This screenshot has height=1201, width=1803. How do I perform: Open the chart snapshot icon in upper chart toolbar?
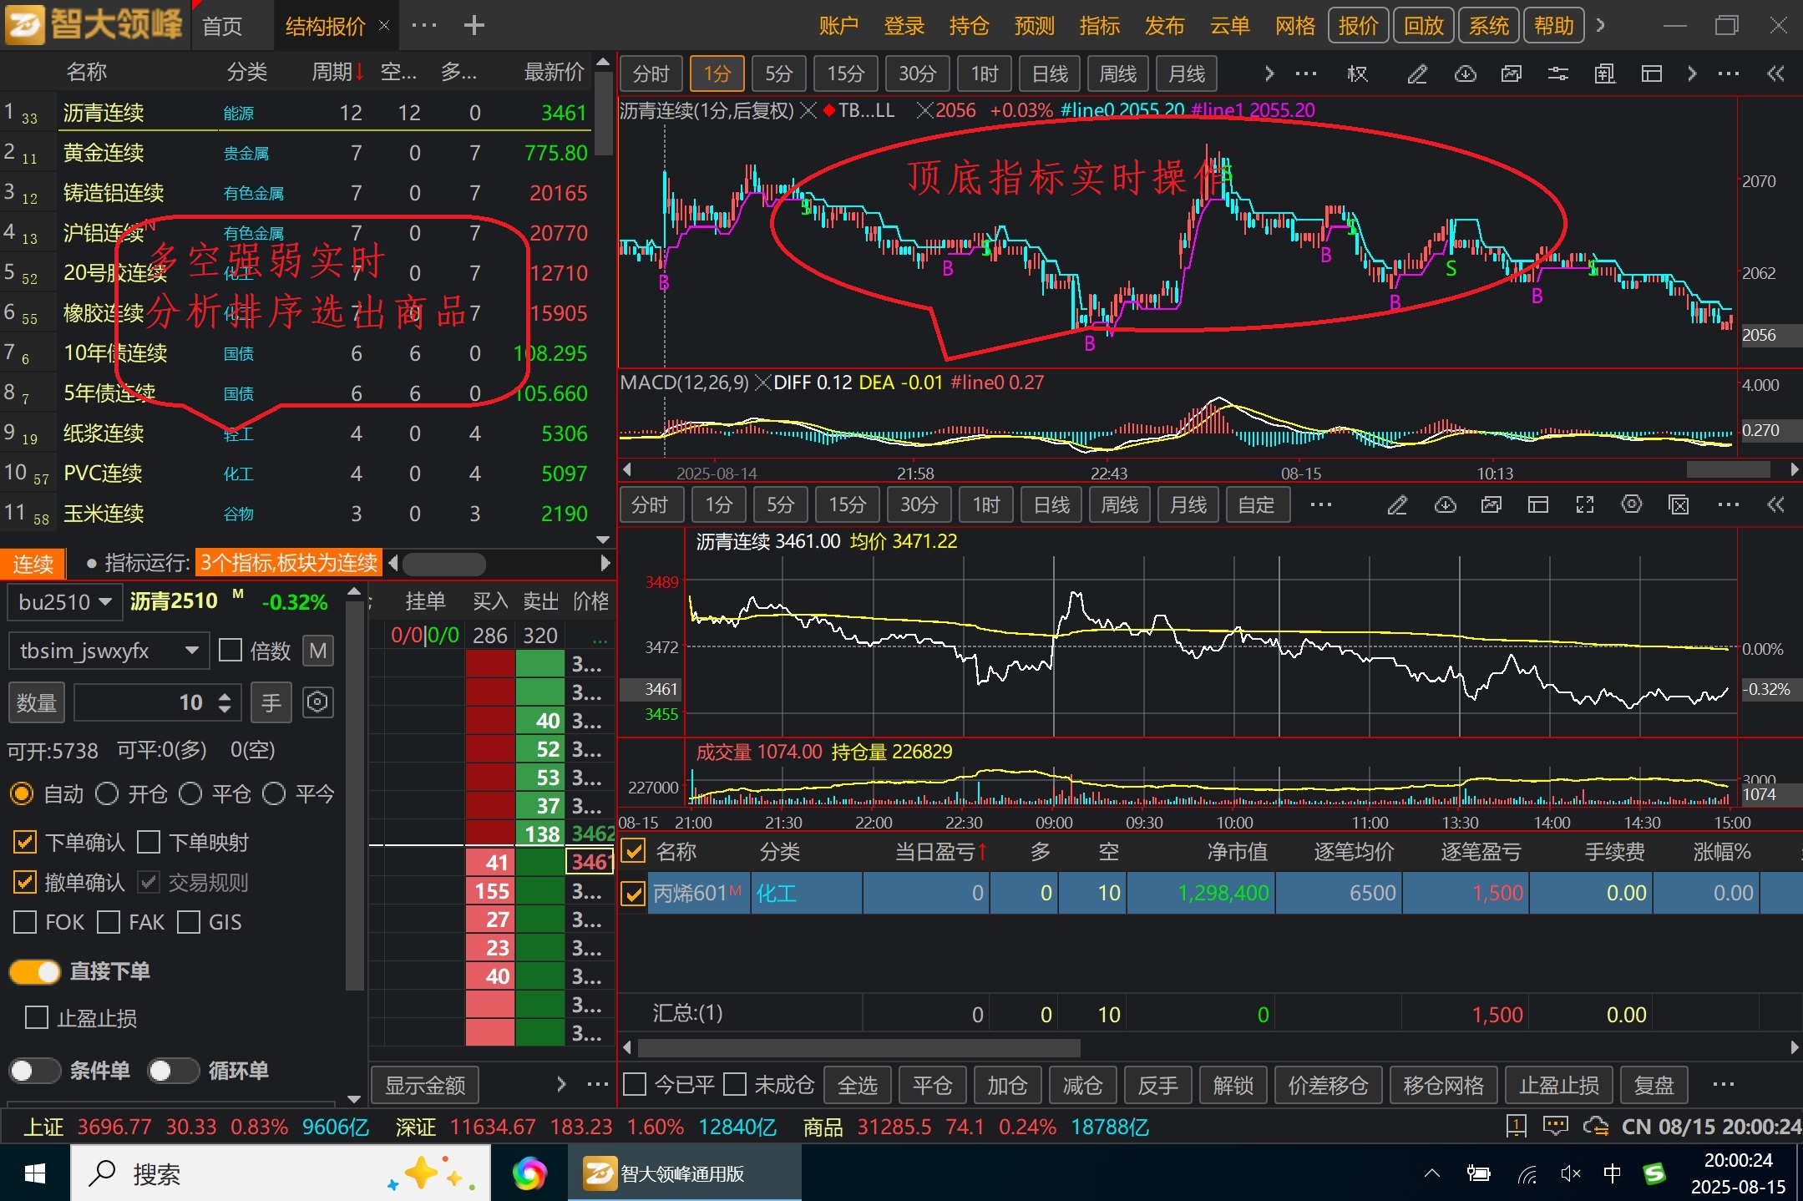coord(1512,74)
